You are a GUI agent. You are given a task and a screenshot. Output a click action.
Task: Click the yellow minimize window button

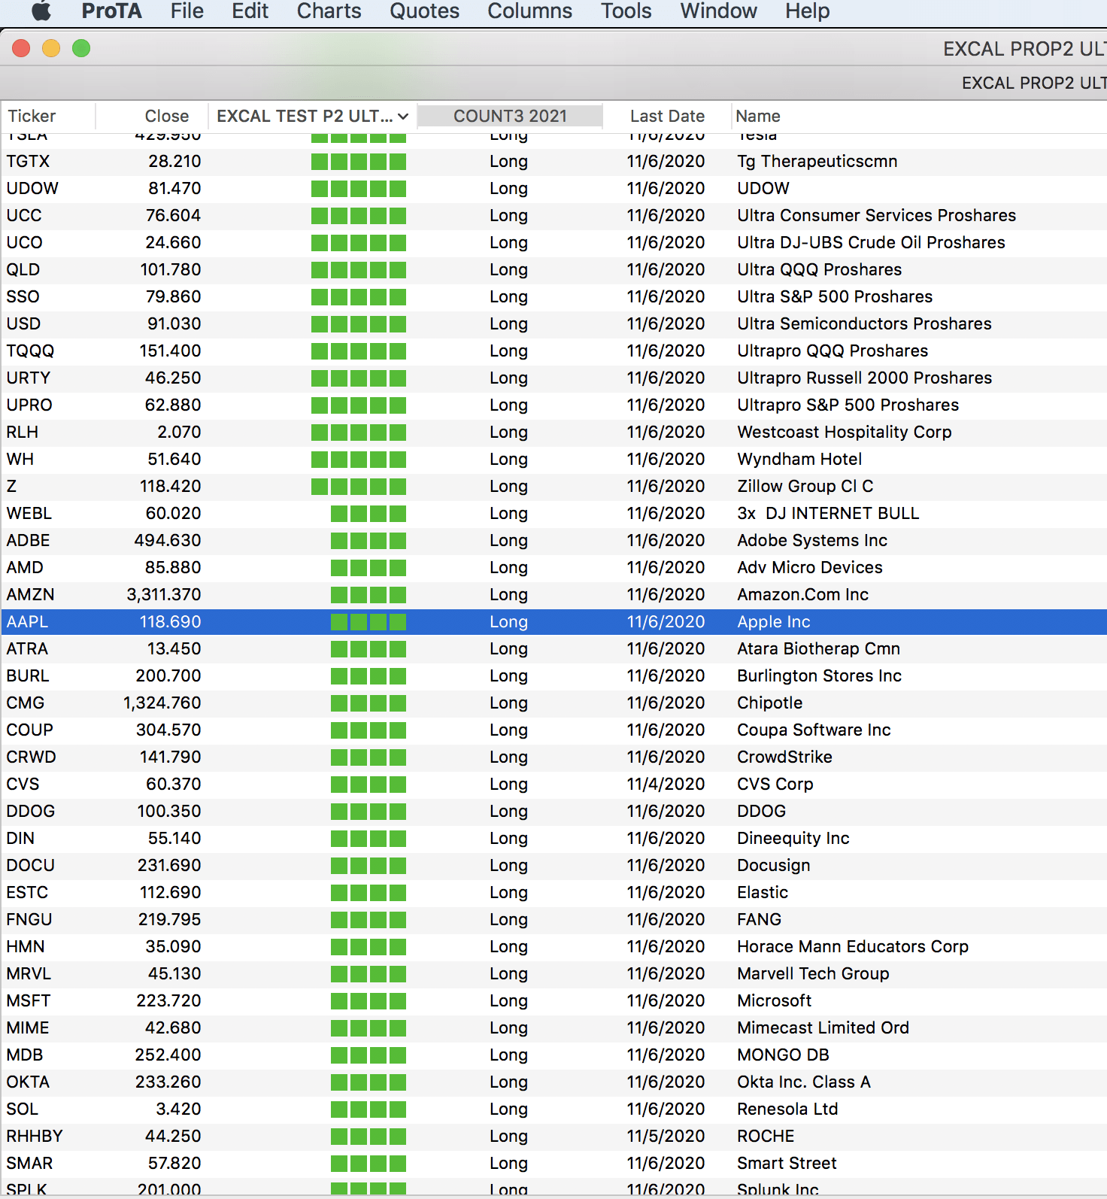51,49
